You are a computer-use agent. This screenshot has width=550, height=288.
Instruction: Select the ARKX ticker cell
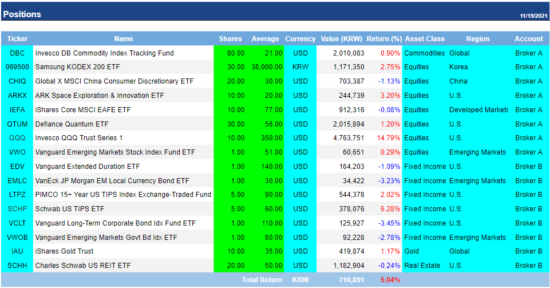tap(17, 96)
